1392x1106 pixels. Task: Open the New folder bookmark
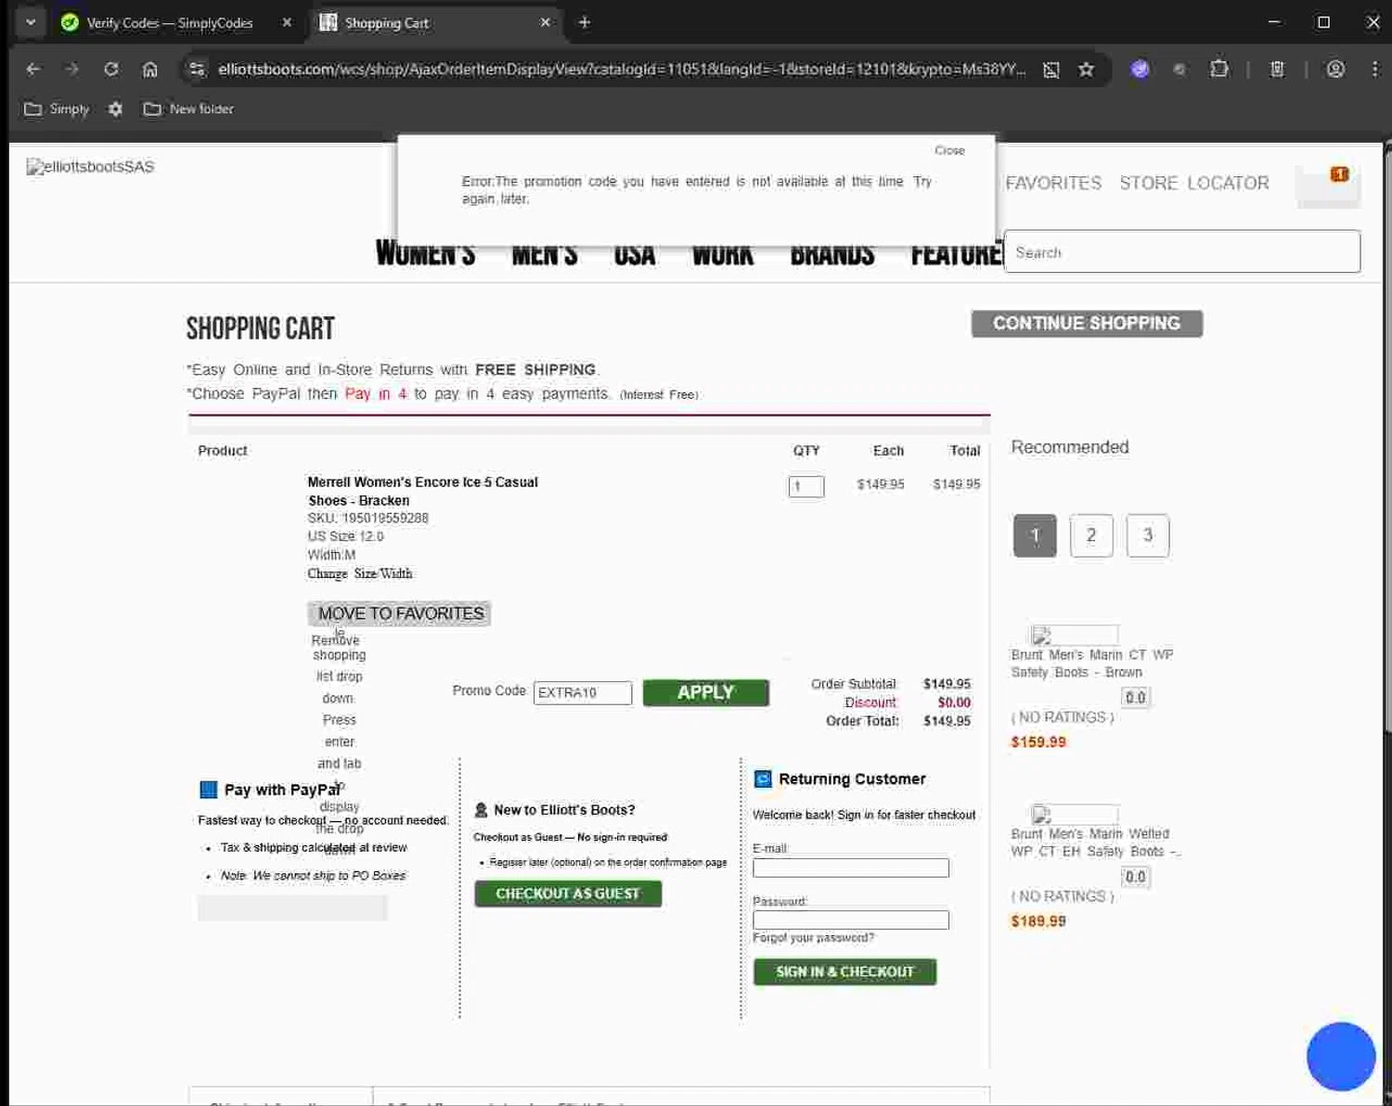coord(188,109)
